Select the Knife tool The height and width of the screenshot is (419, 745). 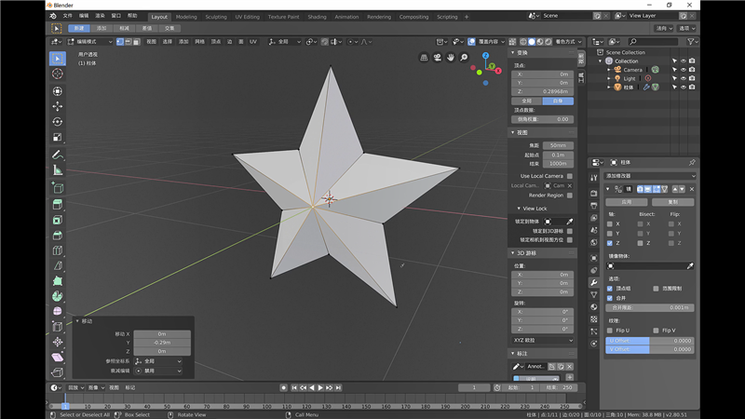tap(58, 265)
